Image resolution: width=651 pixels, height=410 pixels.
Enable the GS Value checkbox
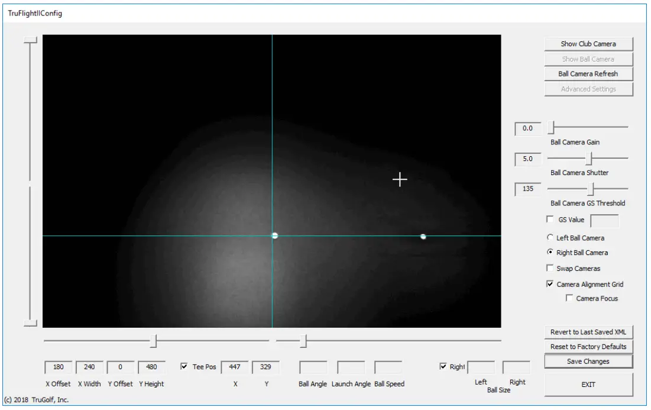coord(550,219)
